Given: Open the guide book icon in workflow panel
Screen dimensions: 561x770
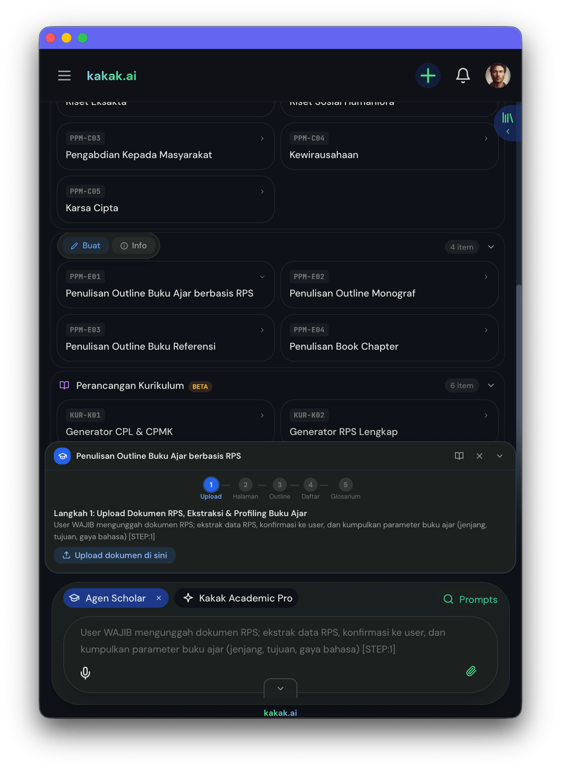Looking at the screenshot, I should point(459,456).
